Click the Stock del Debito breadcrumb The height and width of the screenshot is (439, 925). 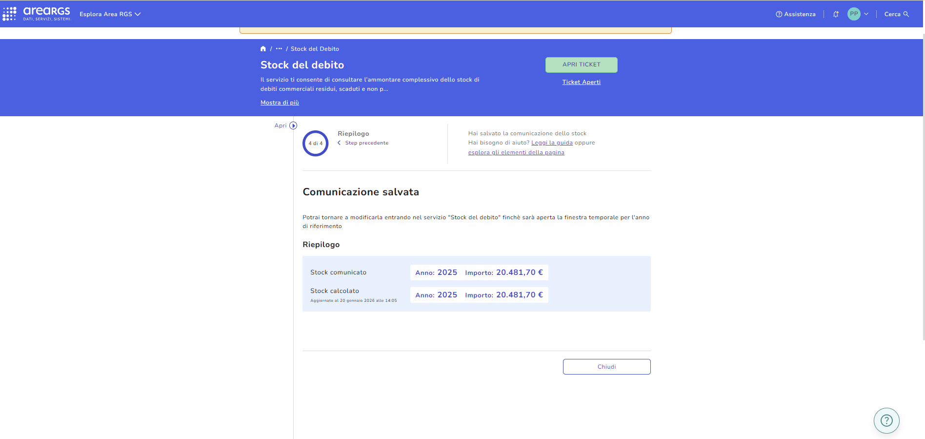(315, 49)
